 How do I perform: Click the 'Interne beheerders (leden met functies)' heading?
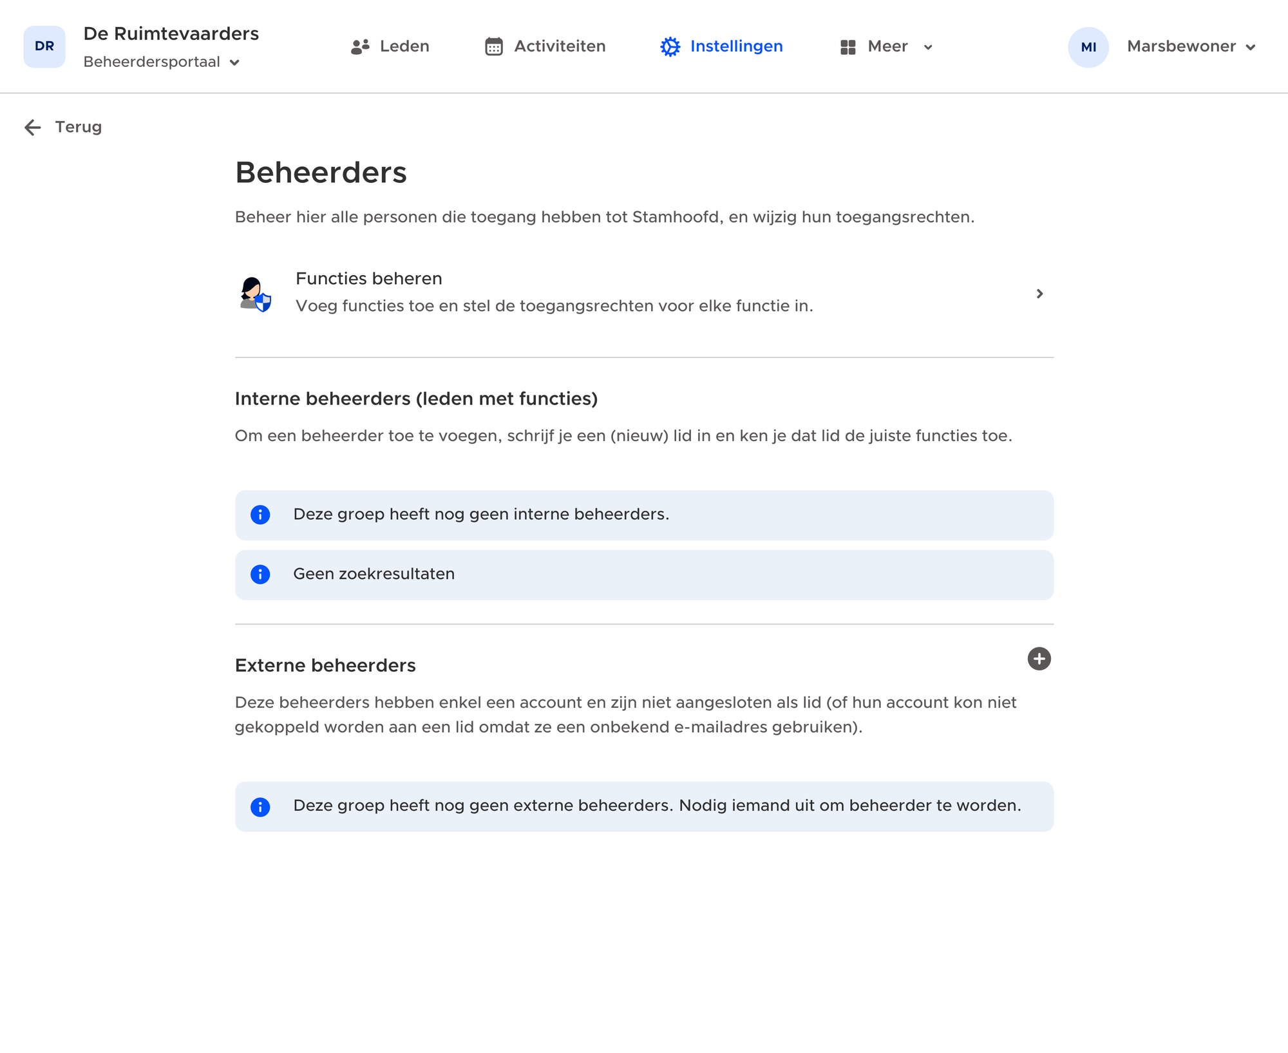coord(416,399)
